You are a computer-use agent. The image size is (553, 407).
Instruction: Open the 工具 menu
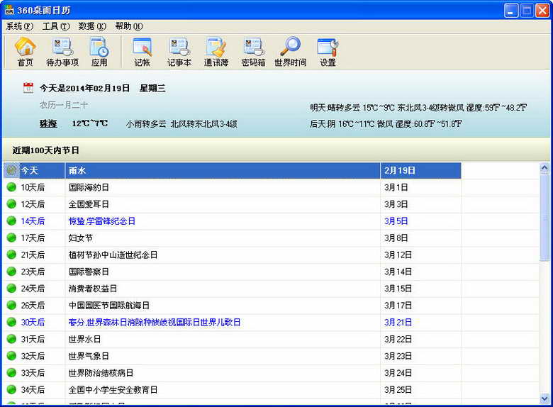coord(55,26)
